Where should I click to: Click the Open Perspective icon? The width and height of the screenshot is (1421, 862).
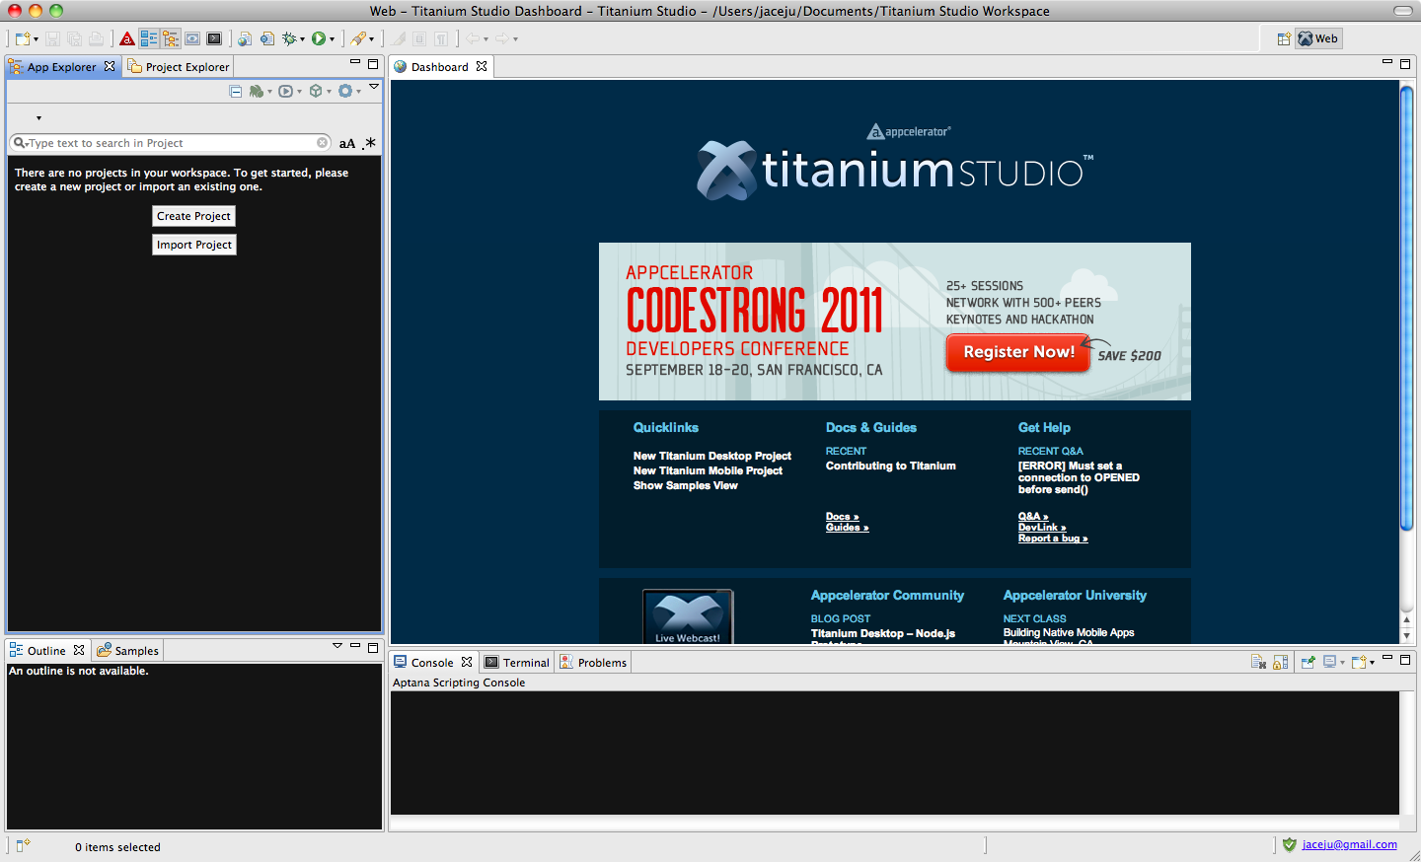click(x=1284, y=38)
